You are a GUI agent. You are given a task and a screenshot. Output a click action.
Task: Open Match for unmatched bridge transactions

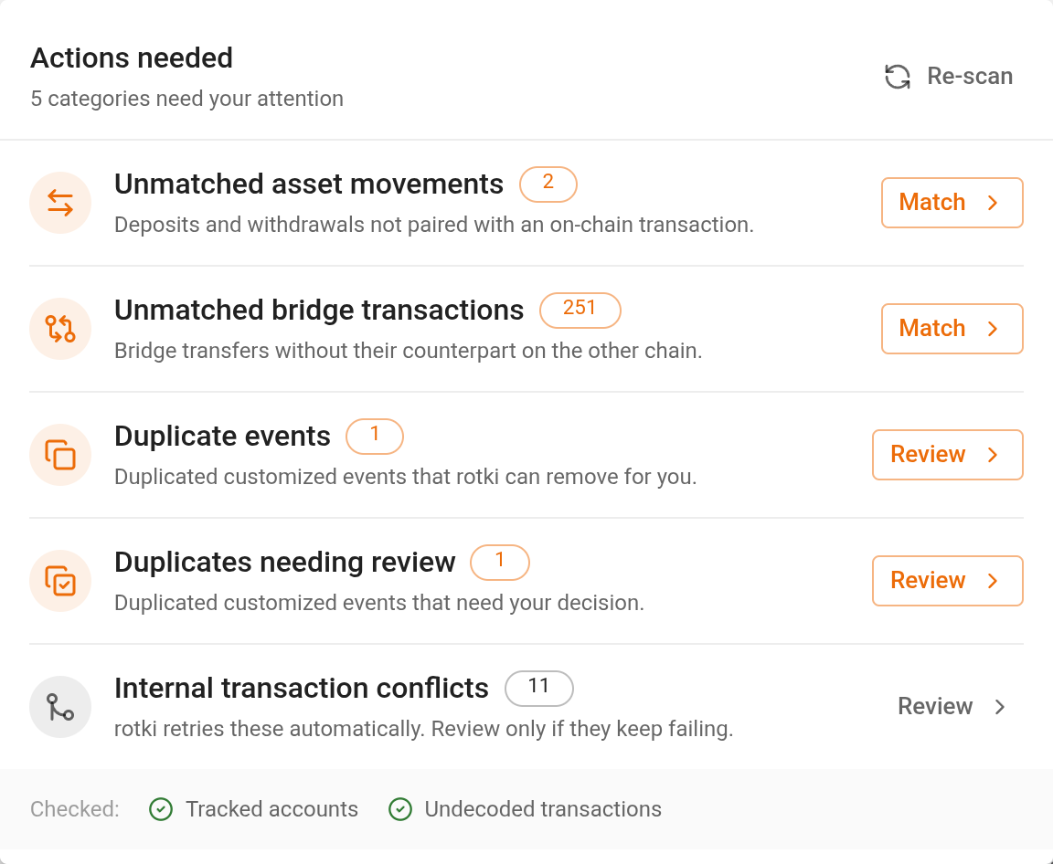coord(952,329)
